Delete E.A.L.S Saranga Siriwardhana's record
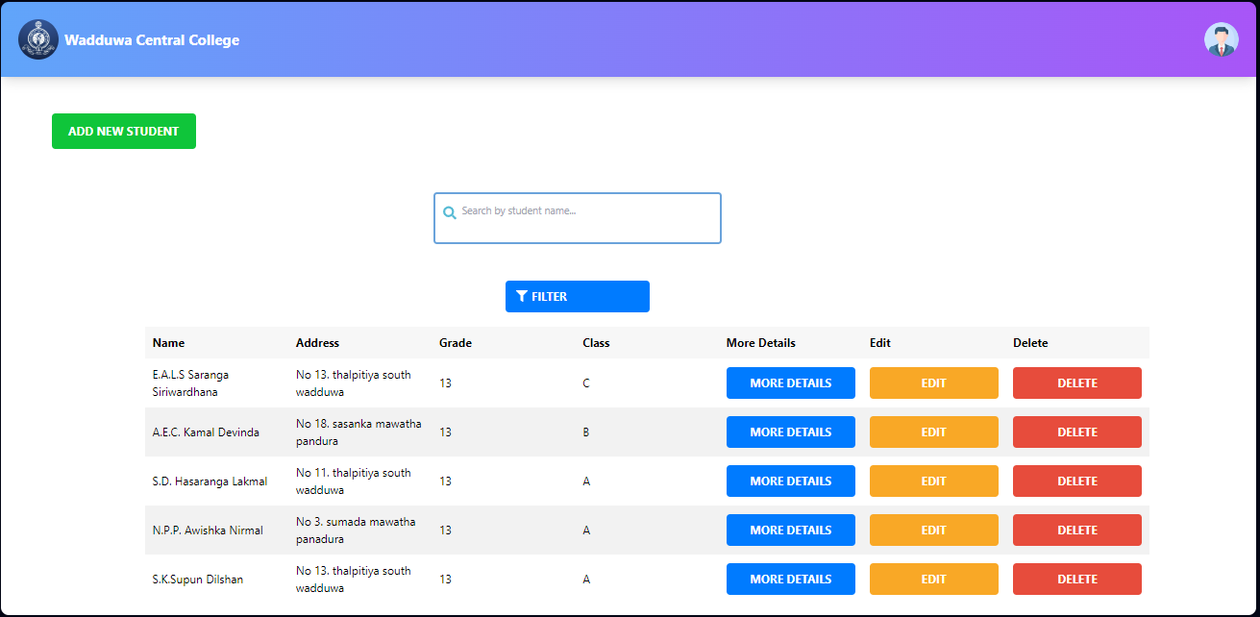This screenshot has height=617, width=1260. tap(1076, 383)
